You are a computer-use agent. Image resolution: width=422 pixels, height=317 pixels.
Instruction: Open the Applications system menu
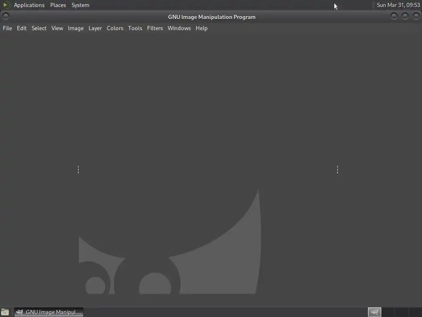click(29, 5)
